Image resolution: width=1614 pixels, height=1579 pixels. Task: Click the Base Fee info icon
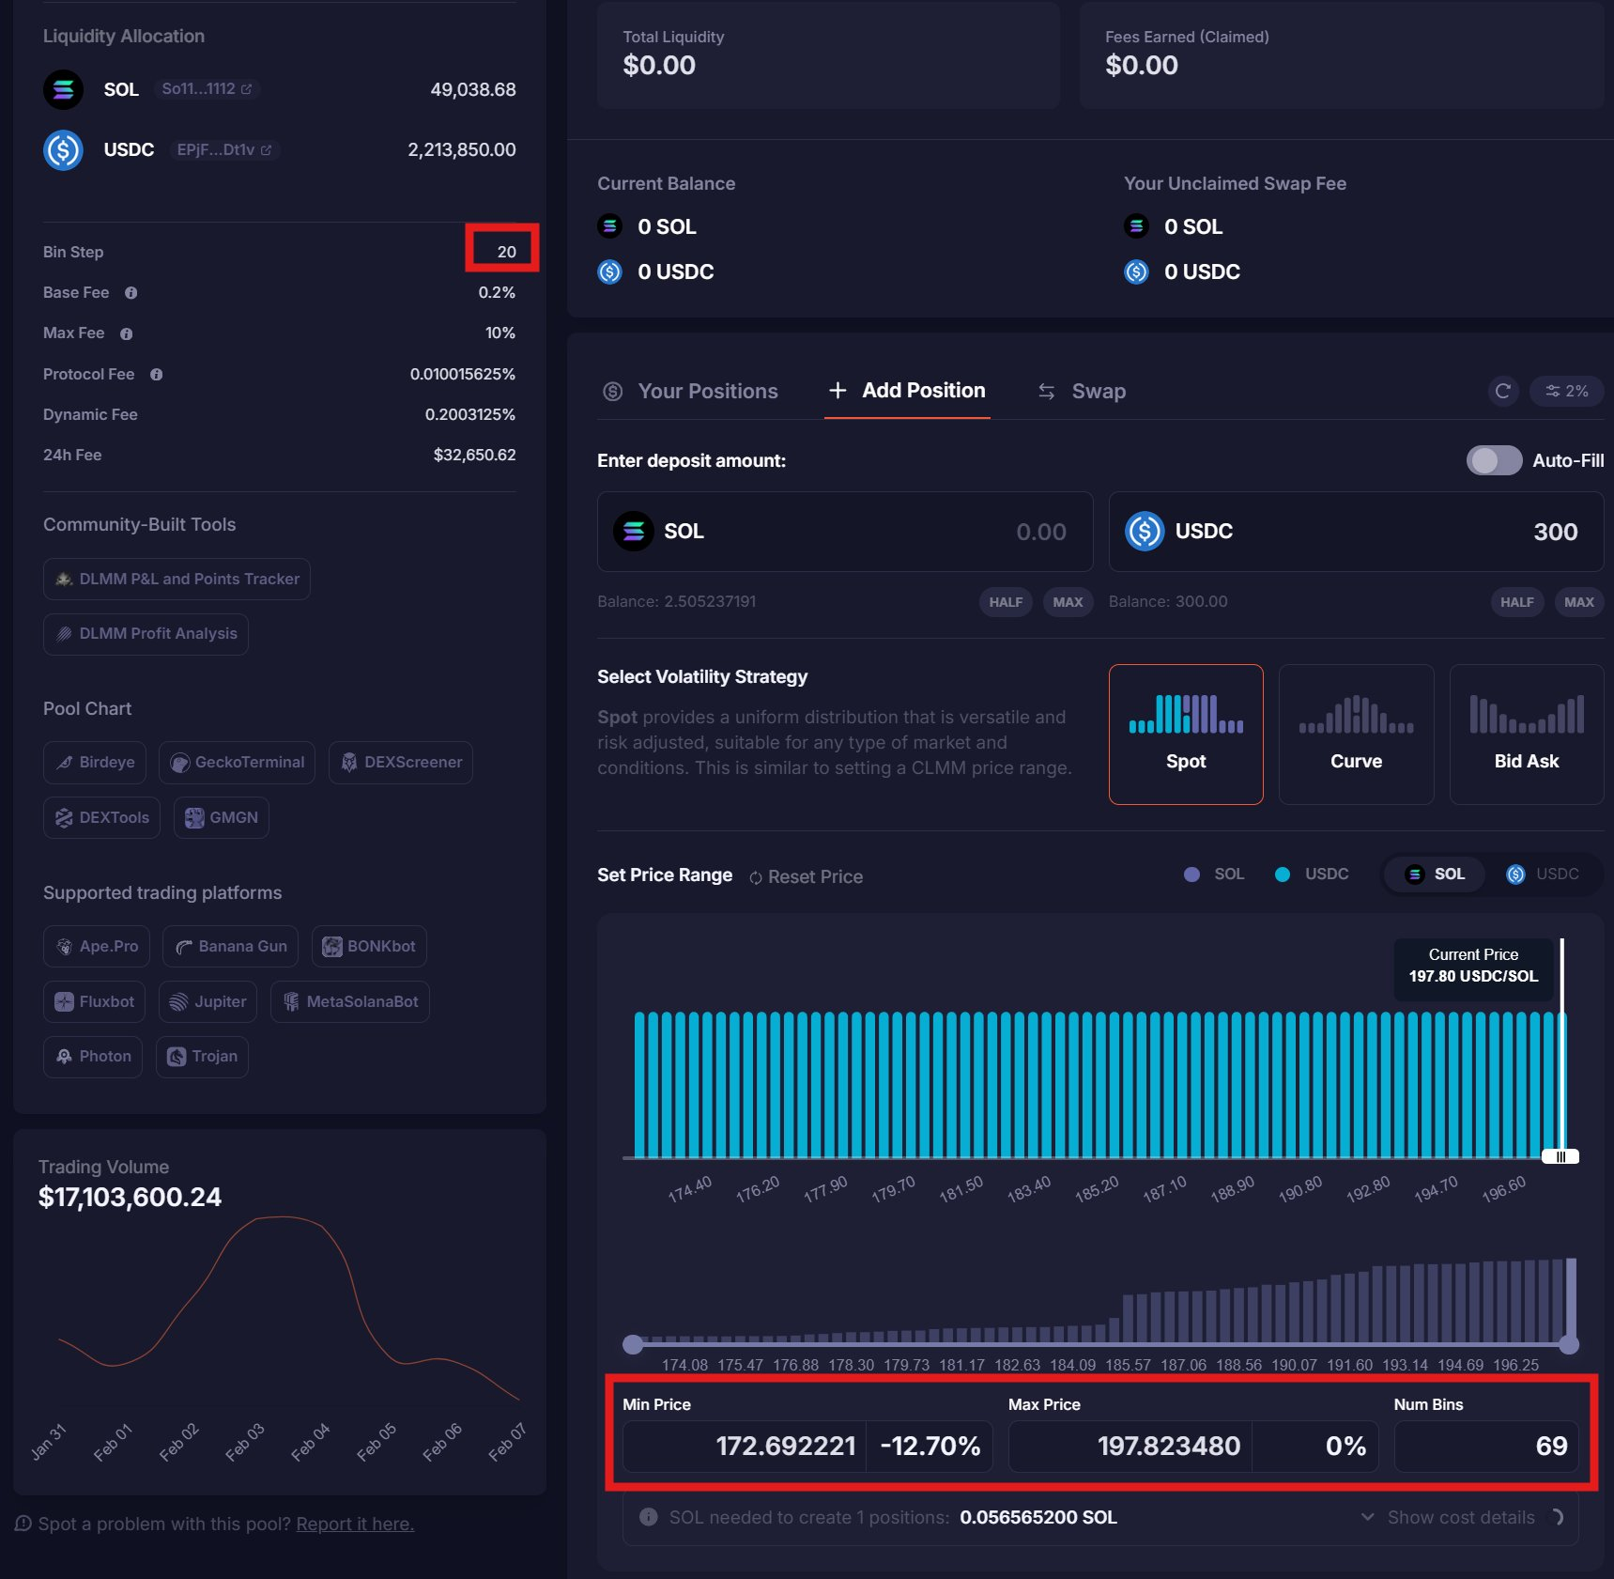tap(131, 293)
